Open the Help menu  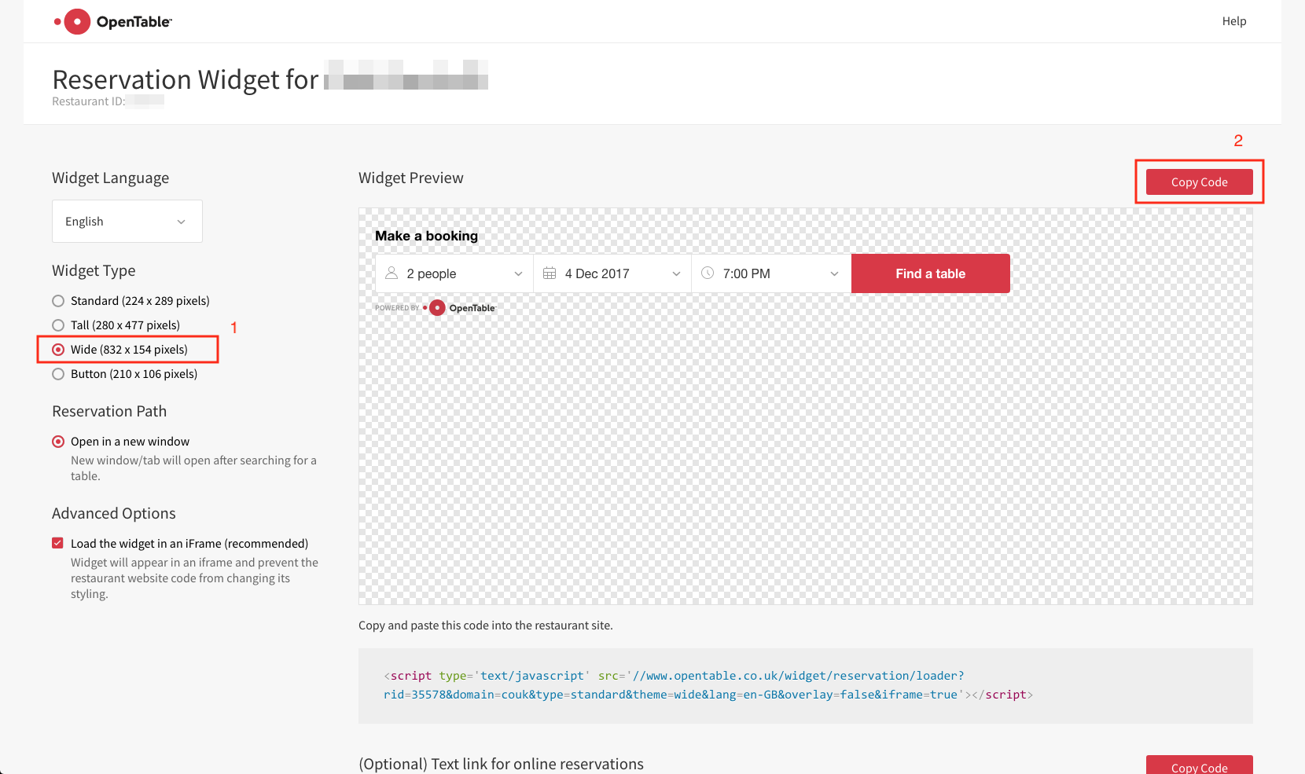coord(1233,21)
